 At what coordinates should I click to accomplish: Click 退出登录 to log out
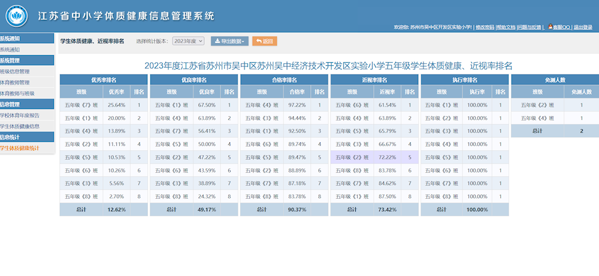(583, 27)
